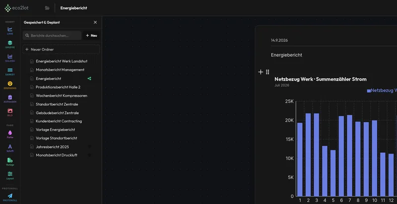Click the magnifier icon in the search box
The height and width of the screenshot is (204, 397).
27,36
